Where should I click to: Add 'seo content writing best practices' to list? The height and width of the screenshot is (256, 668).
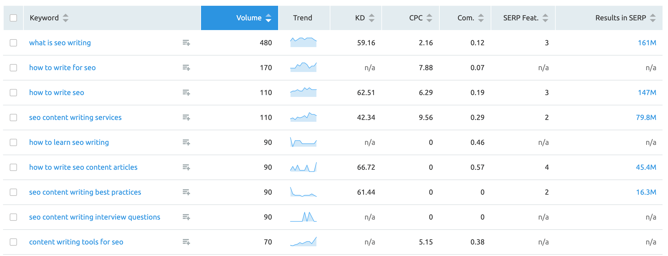point(186,192)
